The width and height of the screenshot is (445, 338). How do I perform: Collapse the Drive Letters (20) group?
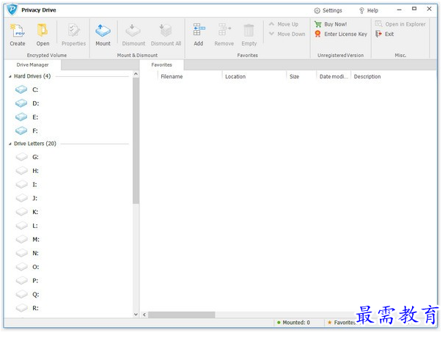(10, 144)
